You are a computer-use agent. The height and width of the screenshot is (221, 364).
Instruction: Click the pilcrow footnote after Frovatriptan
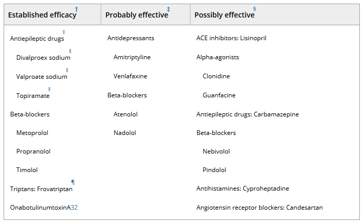pos(73,182)
